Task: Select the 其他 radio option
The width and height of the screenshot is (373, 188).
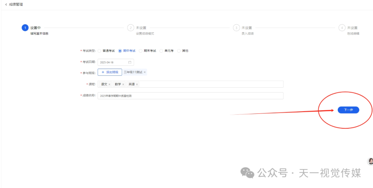Action: (179, 51)
